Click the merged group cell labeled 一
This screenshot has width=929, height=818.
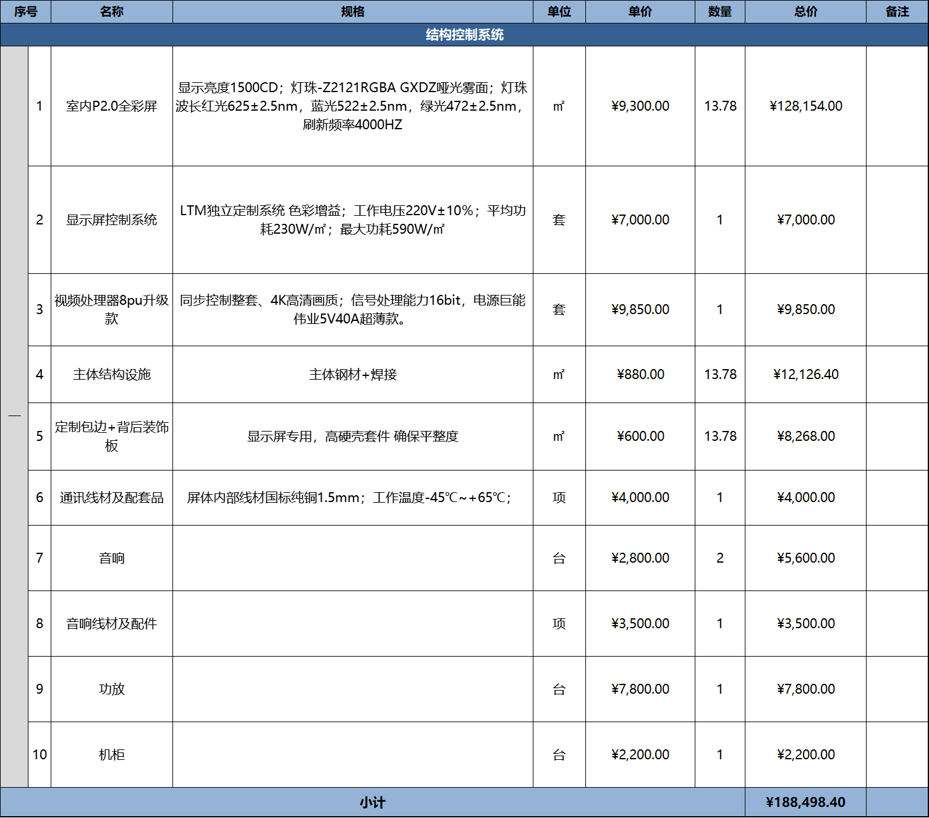click(14, 417)
